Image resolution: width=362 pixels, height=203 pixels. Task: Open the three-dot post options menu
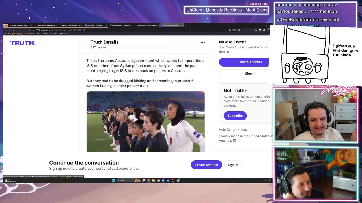tap(202, 42)
